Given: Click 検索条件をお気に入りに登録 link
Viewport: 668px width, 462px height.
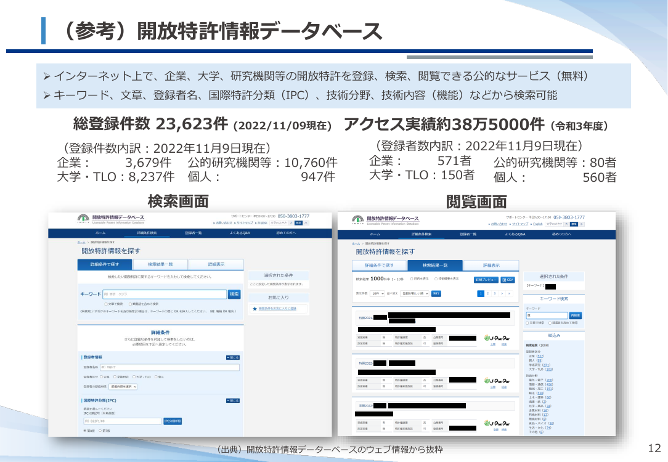Looking at the screenshot, I should tap(277, 309).
